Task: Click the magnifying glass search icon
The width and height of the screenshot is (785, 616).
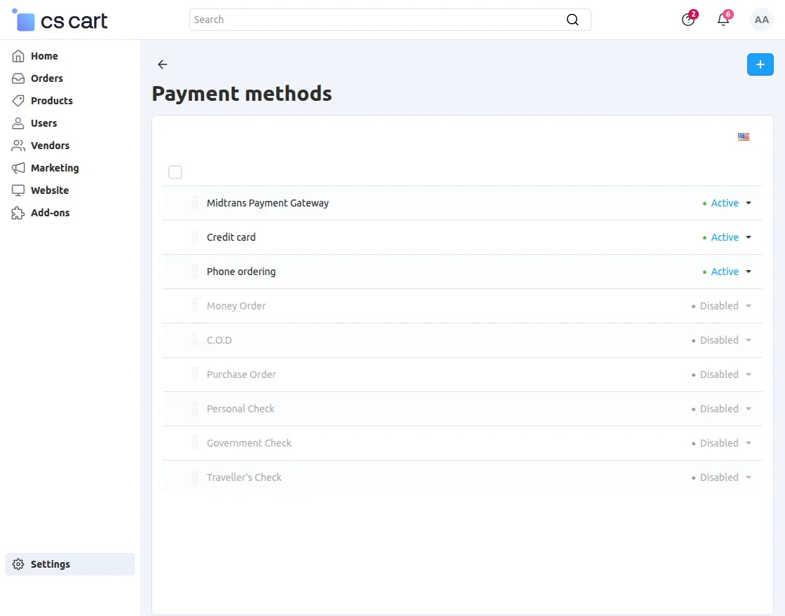Action: [573, 19]
